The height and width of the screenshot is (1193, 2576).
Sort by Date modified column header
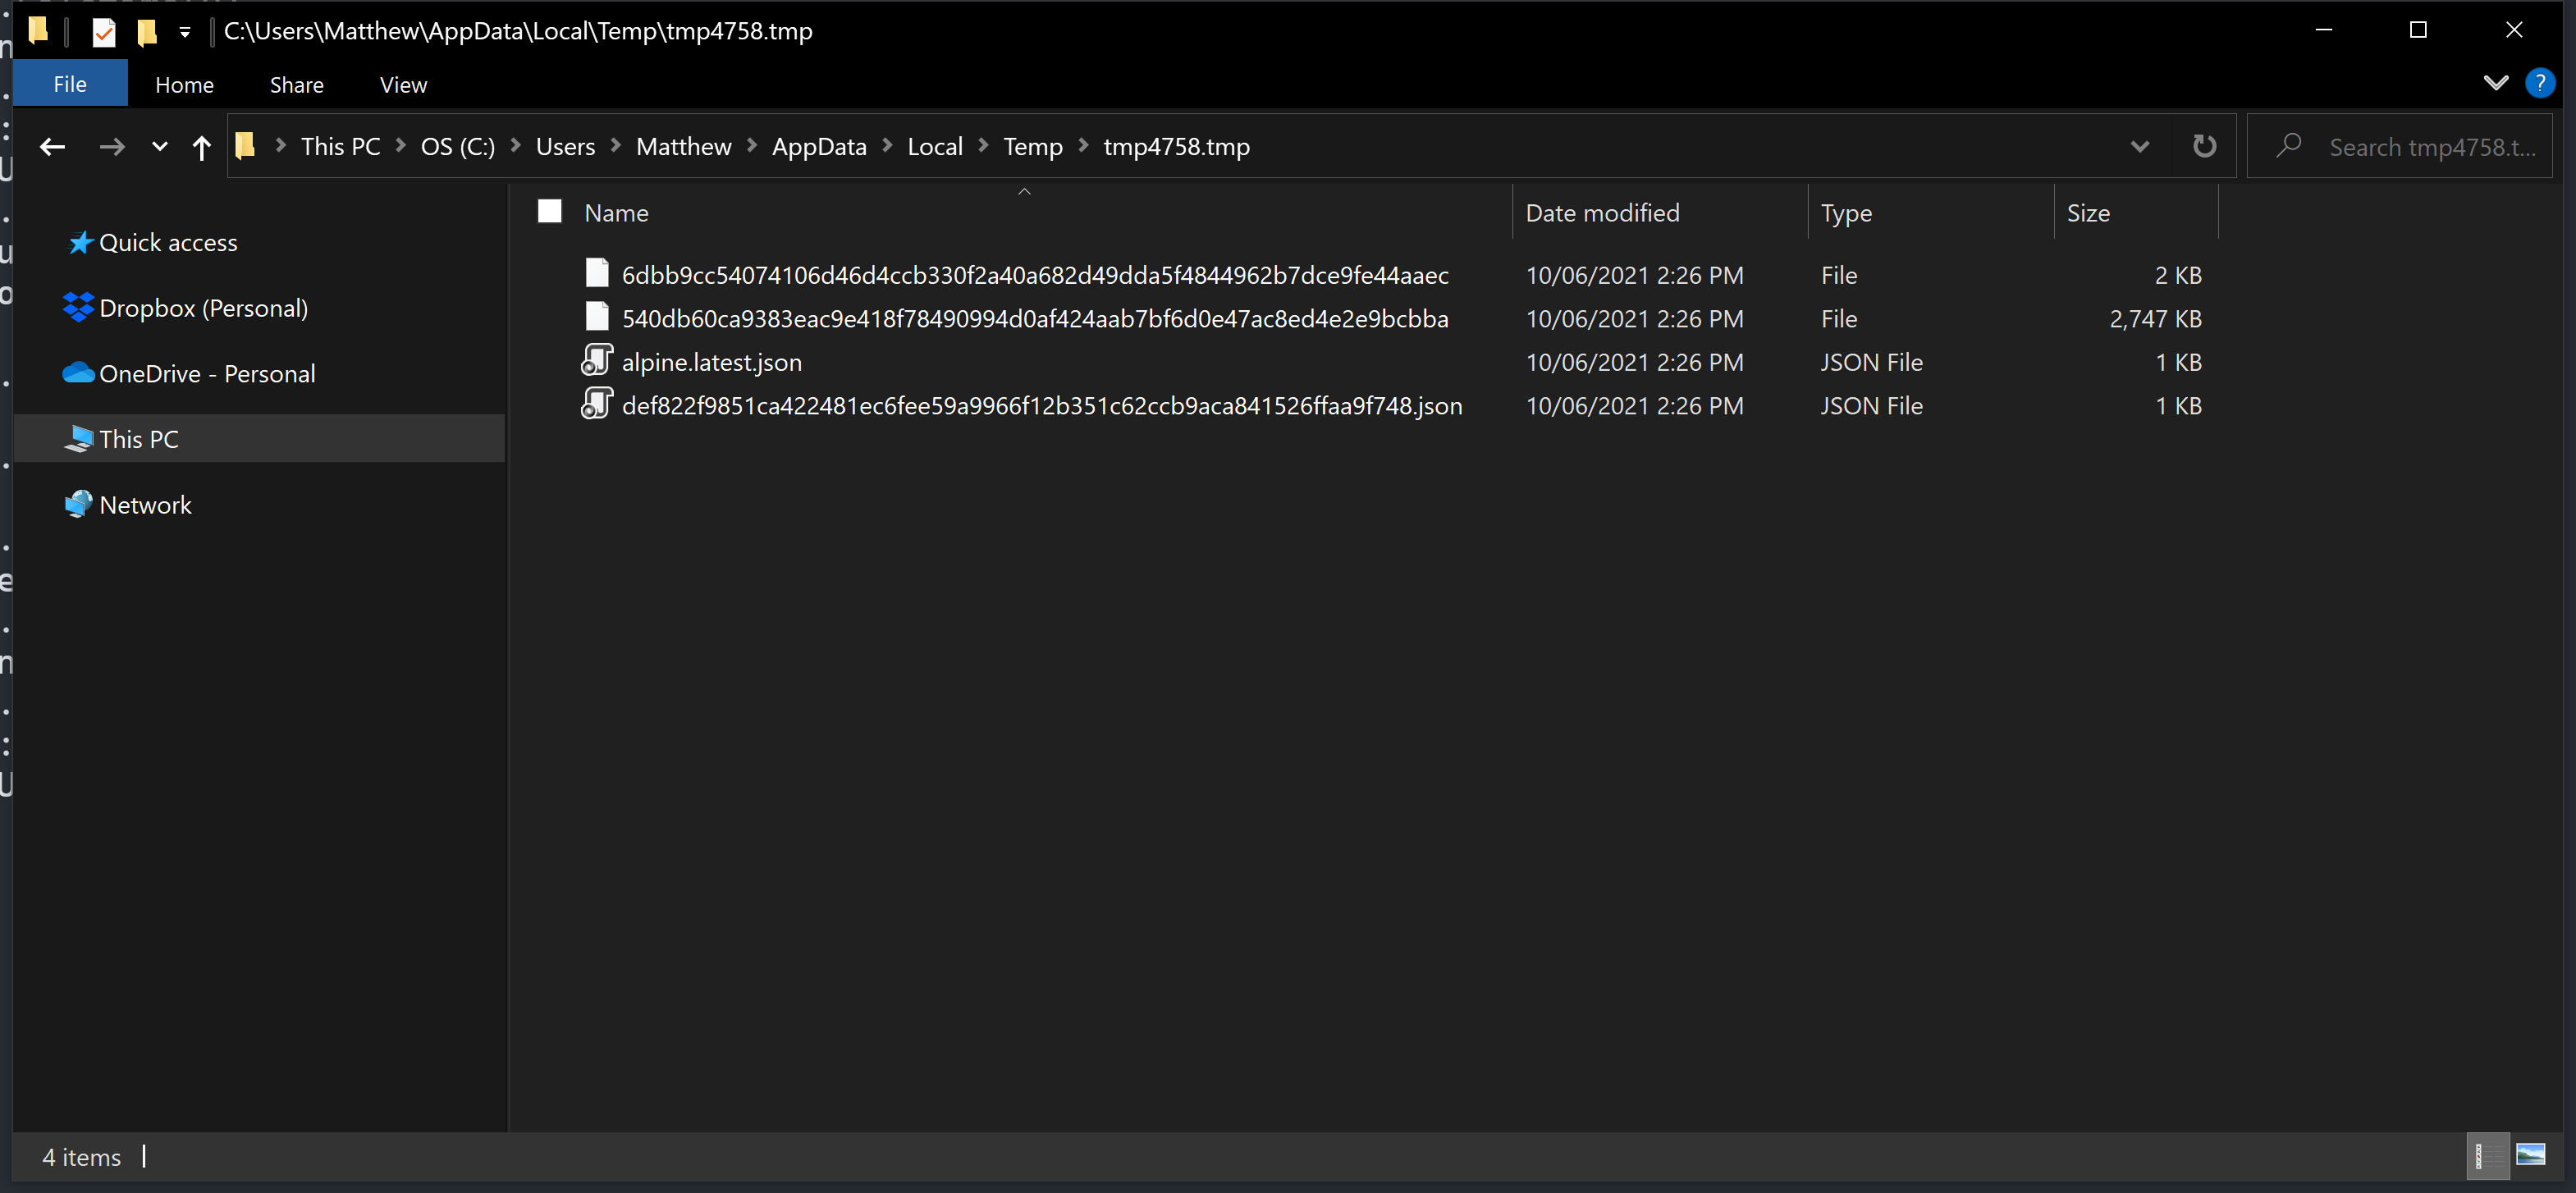(x=1602, y=212)
